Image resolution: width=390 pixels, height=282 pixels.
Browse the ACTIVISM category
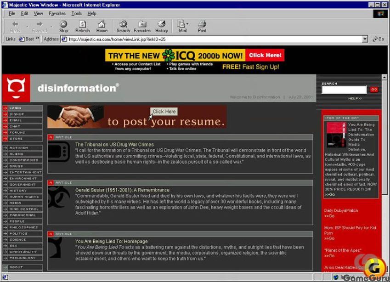pos(23,148)
